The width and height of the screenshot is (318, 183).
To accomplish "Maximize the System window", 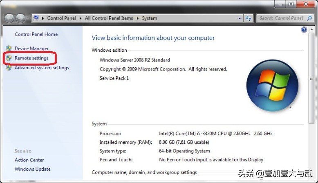I will 291,4.
